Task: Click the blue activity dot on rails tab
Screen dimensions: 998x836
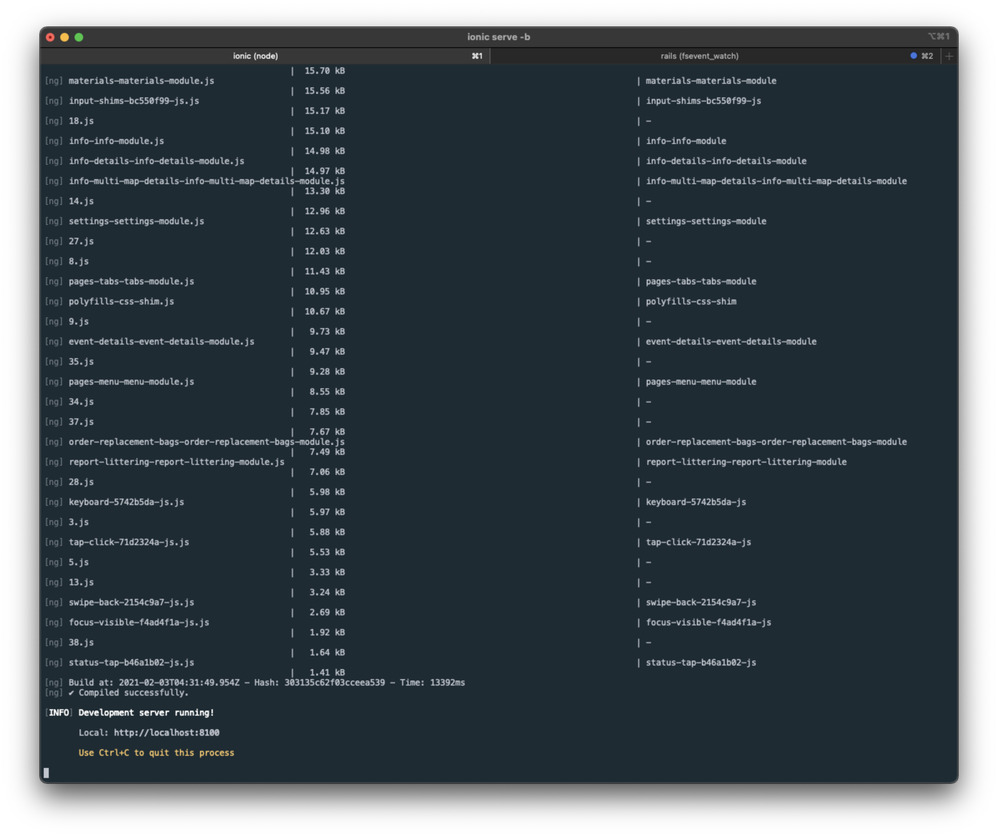Action: (x=913, y=56)
